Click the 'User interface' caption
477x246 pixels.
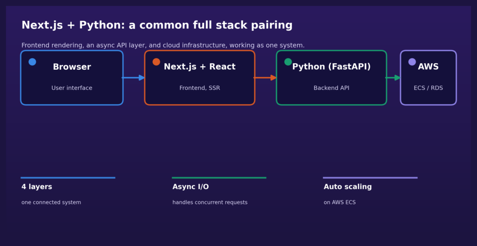tap(72, 88)
